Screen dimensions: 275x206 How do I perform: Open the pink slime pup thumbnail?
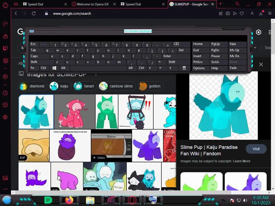coord(75,112)
